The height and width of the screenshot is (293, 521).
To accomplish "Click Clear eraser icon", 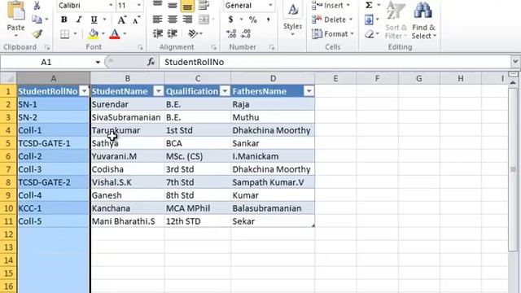I will tap(369, 34).
